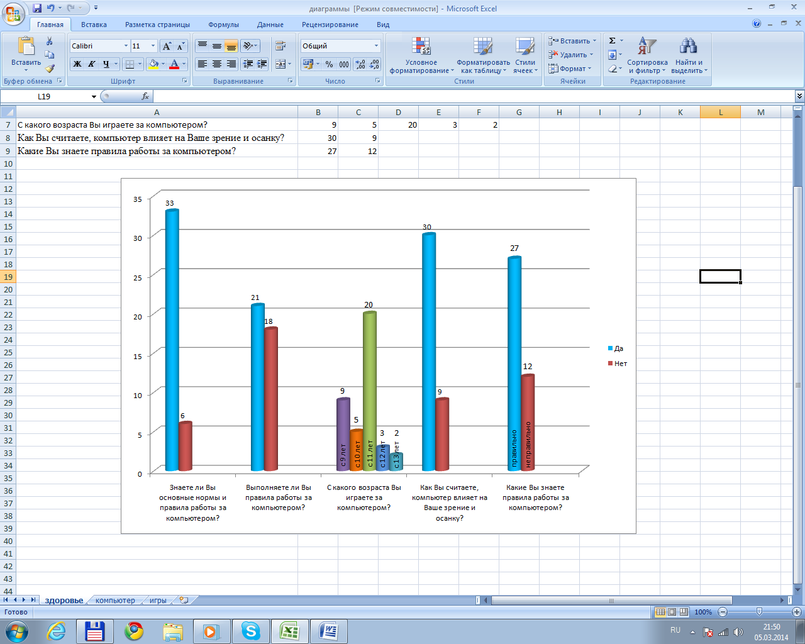Click the Format Painter brush icon
This screenshot has height=644, width=805.
tap(50, 69)
